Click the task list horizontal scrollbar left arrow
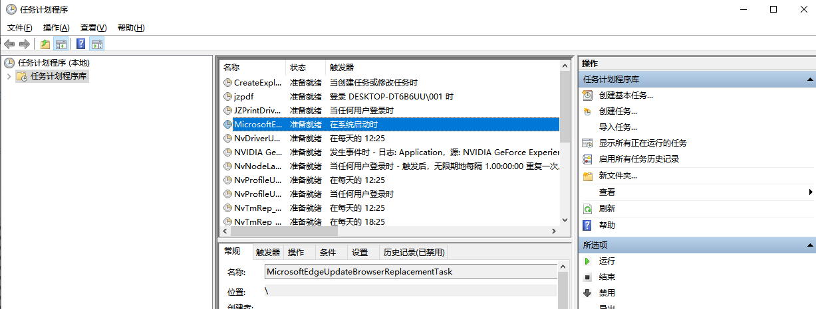The width and height of the screenshot is (816, 309). coord(225,231)
